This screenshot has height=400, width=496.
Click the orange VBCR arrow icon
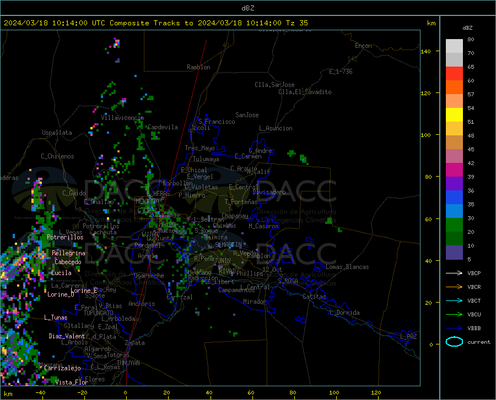(x=454, y=287)
